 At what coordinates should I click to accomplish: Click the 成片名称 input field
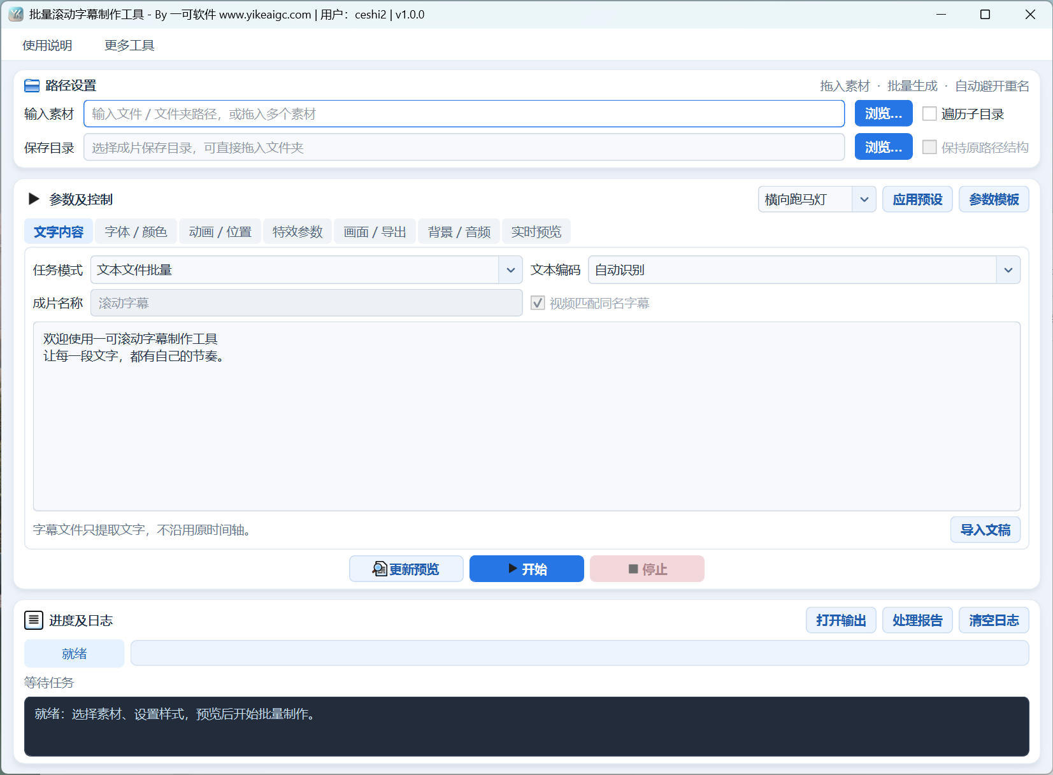(306, 303)
